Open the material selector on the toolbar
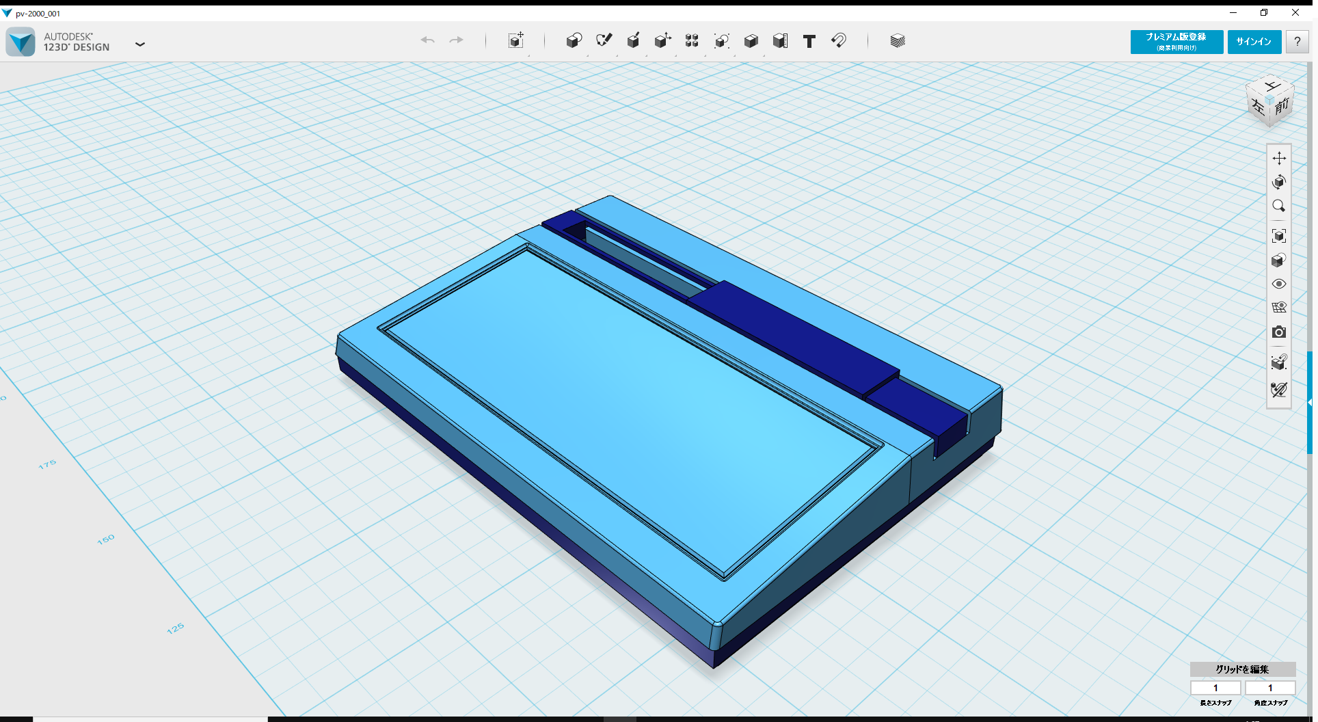 pos(897,40)
